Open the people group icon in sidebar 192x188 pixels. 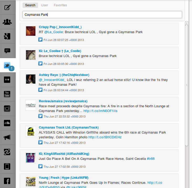[x=7, y=22]
